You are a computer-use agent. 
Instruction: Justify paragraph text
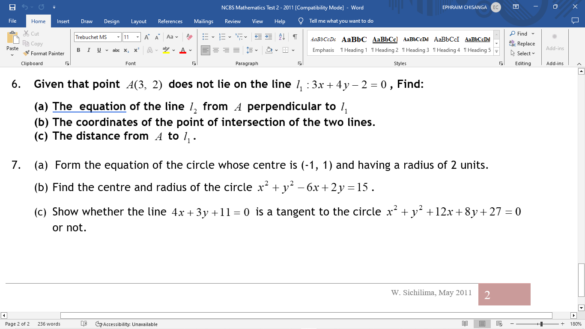[236, 50]
